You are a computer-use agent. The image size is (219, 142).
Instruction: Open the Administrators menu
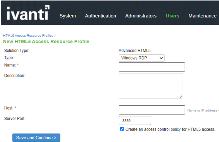click(141, 16)
